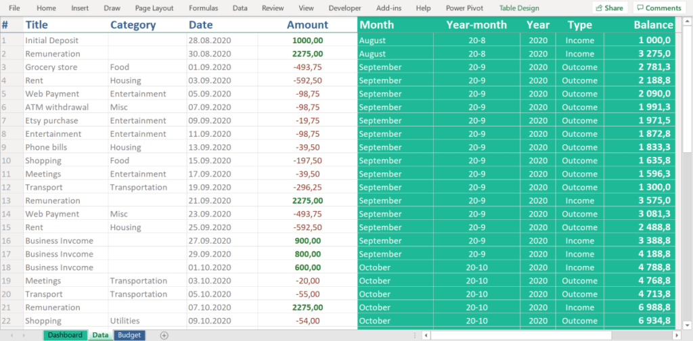Select Category cell in Phone bills row

[x=147, y=147]
